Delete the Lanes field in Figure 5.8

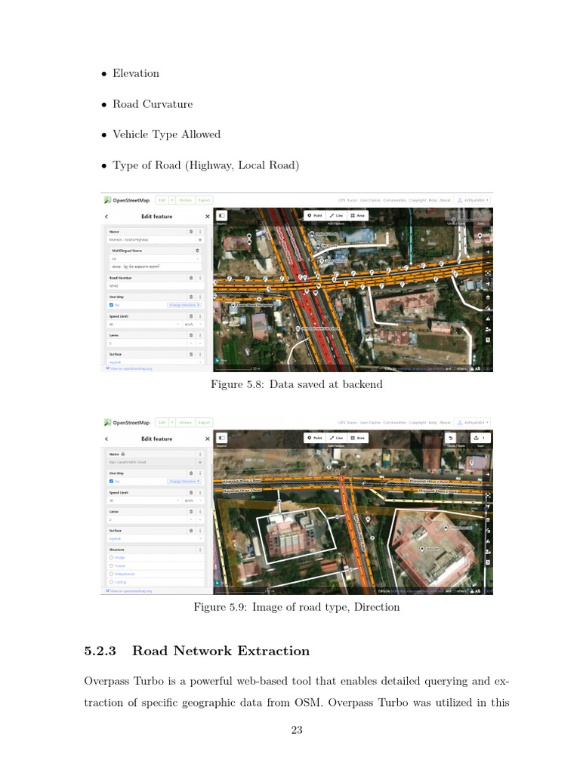[191, 335]
